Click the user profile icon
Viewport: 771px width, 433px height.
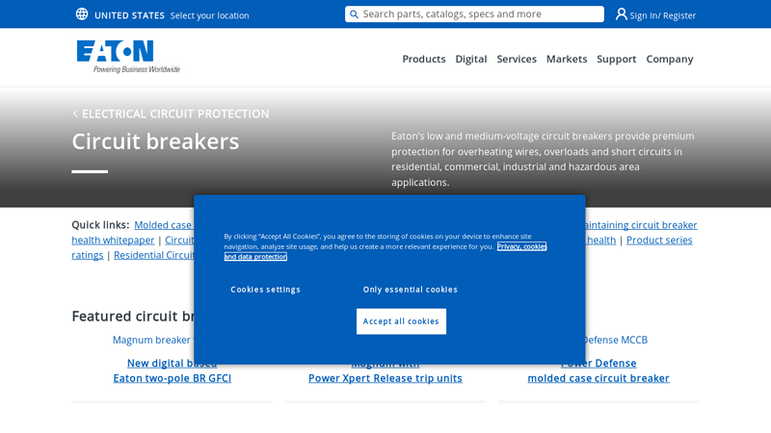tap(622, 14)
